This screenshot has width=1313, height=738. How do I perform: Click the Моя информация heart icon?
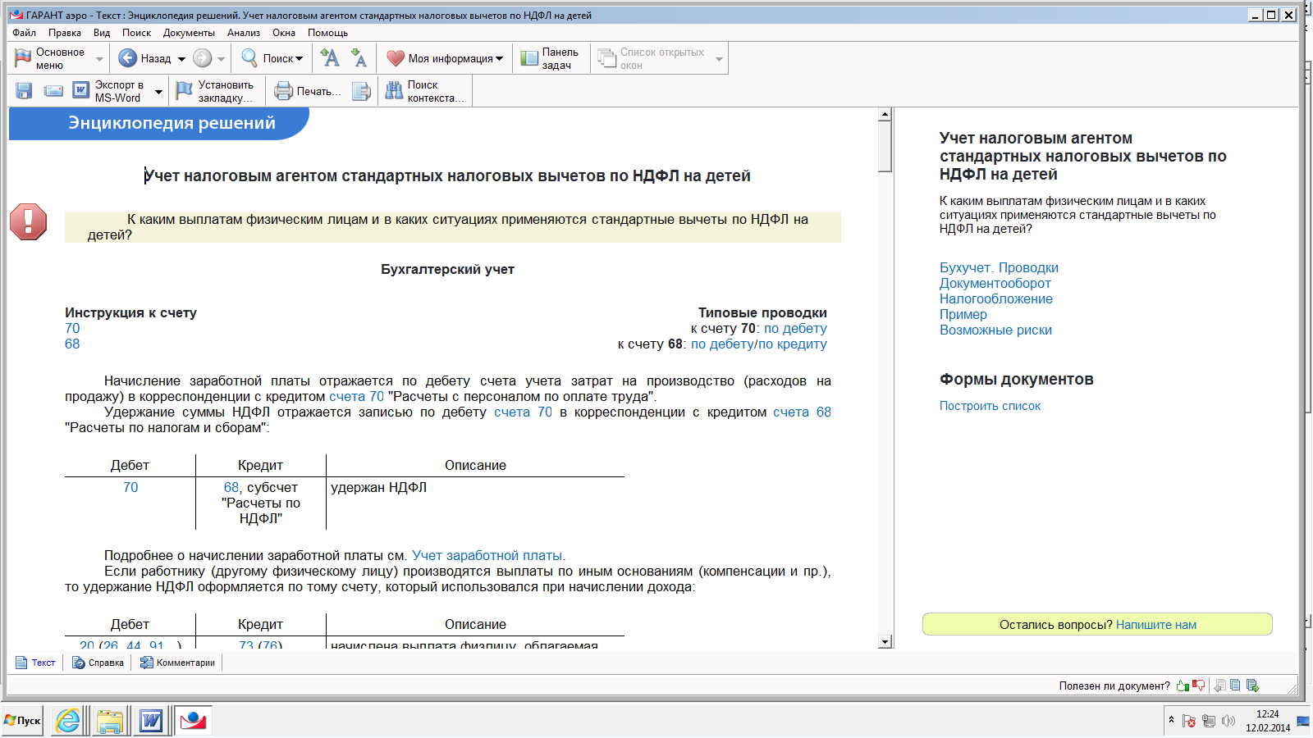[x=396, y=58]
